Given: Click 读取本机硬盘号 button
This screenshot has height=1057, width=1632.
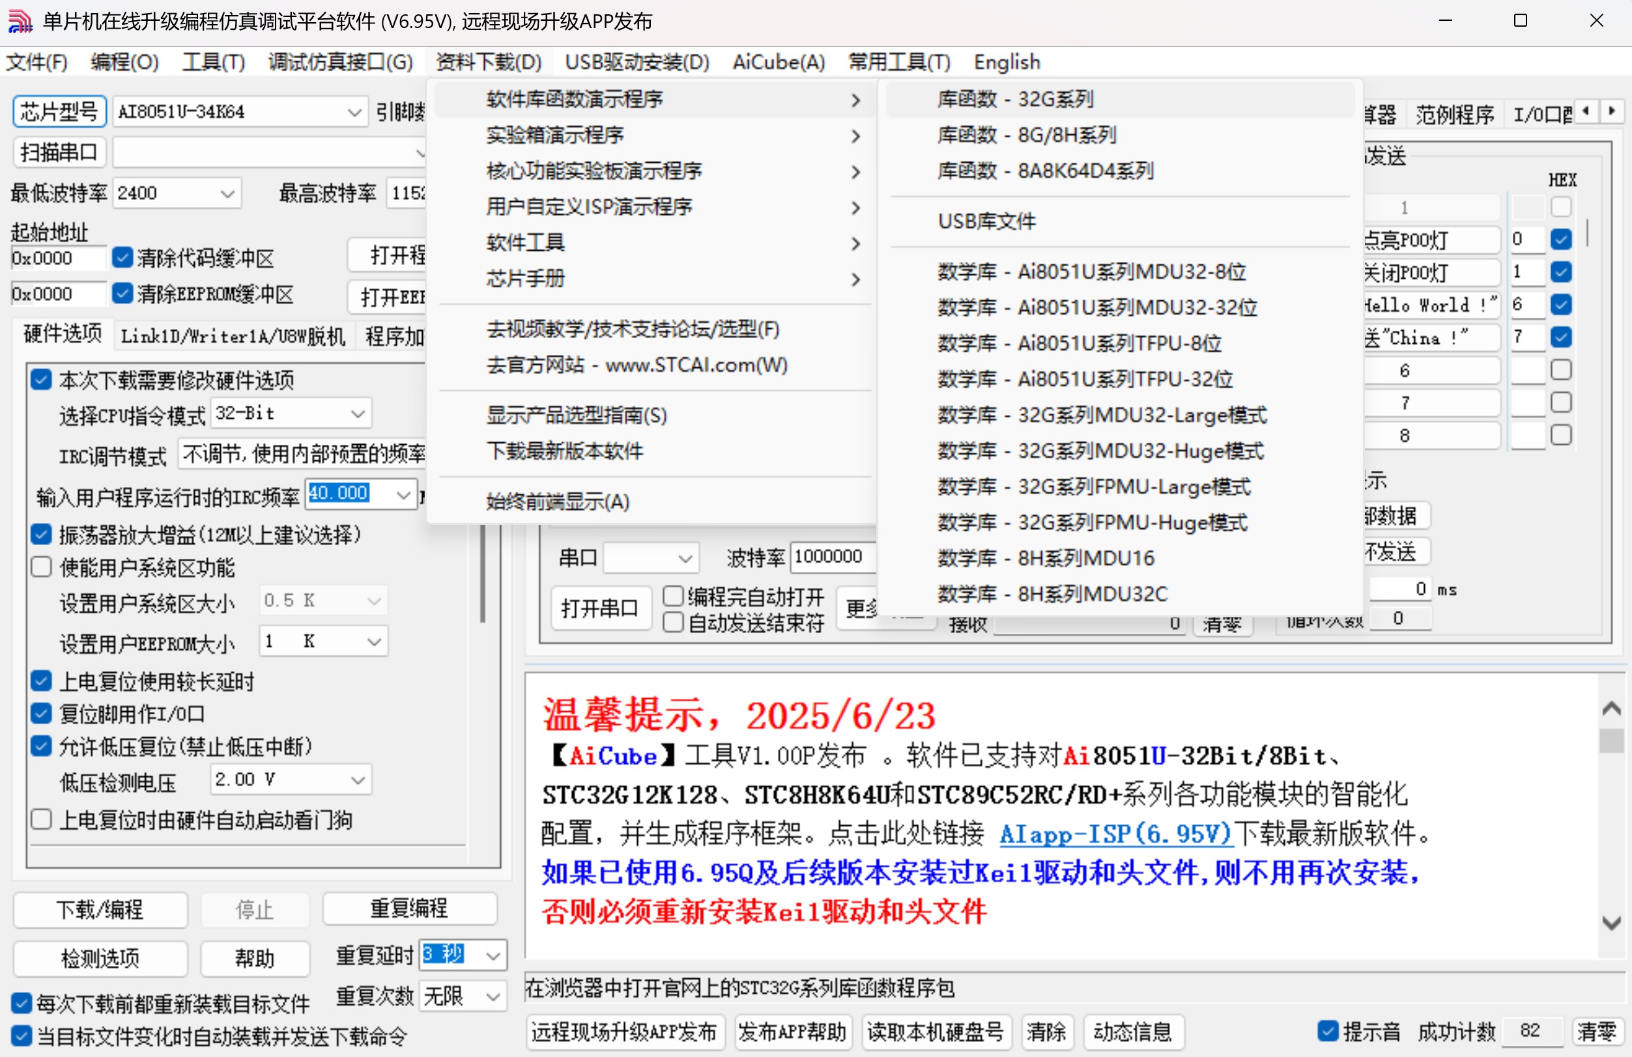Looking at the screenshot, I should [x=936, y=1032].
